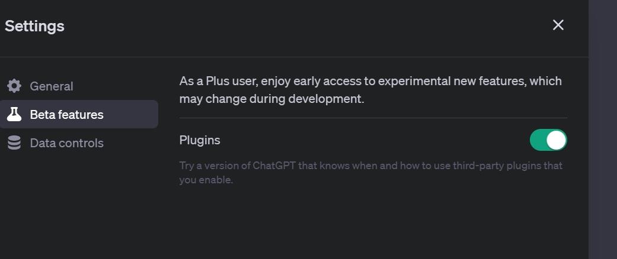This screenshot has height=259, width=617.
Task: Open the General settings tab
Action: click(x=52, y=86)
